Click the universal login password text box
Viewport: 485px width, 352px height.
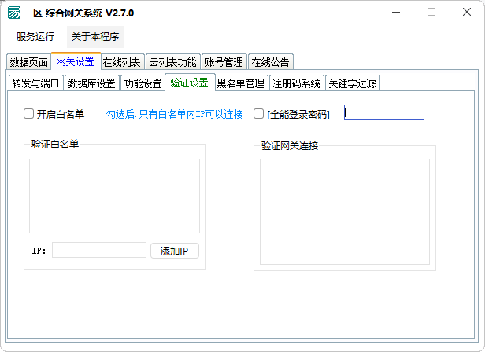[x=384, y=112]
